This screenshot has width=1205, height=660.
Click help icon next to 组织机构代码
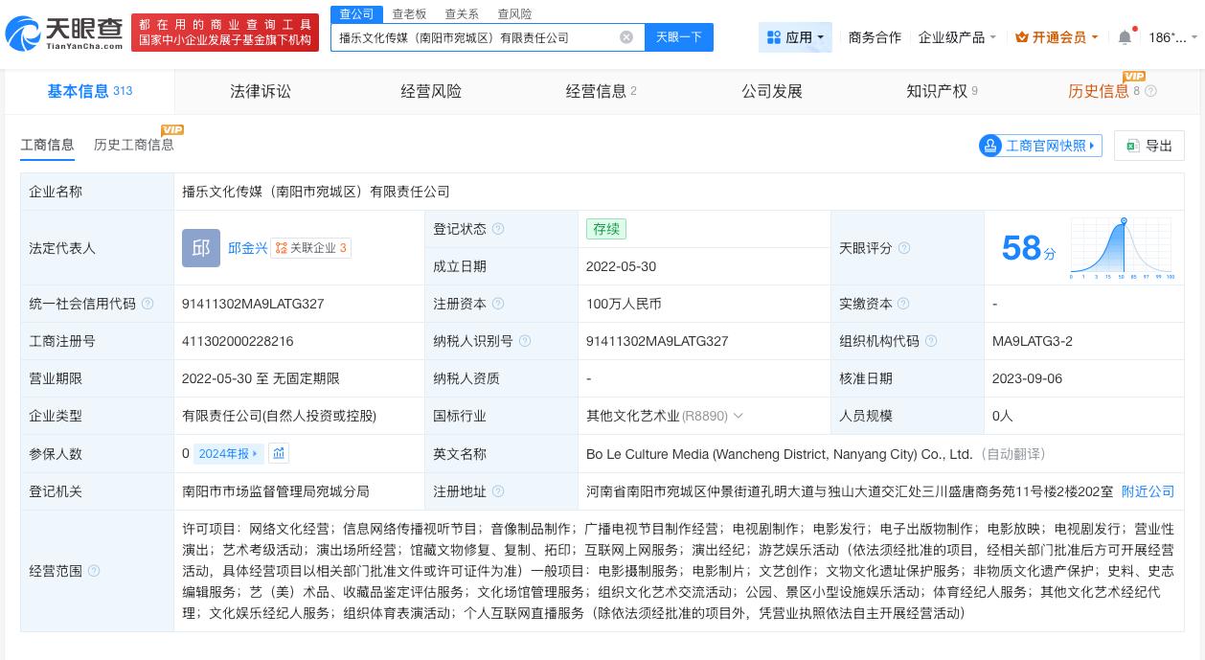(930, 341)
